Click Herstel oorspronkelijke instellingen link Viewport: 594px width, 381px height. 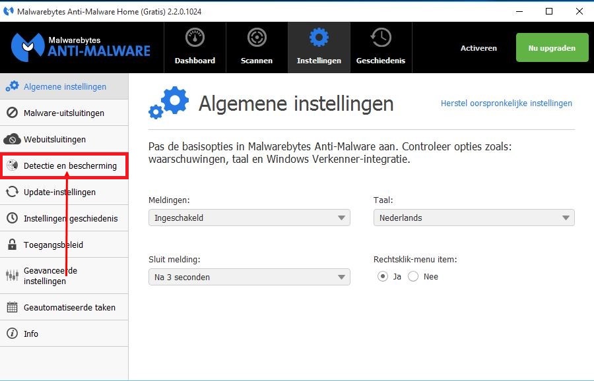click(506, 103)
